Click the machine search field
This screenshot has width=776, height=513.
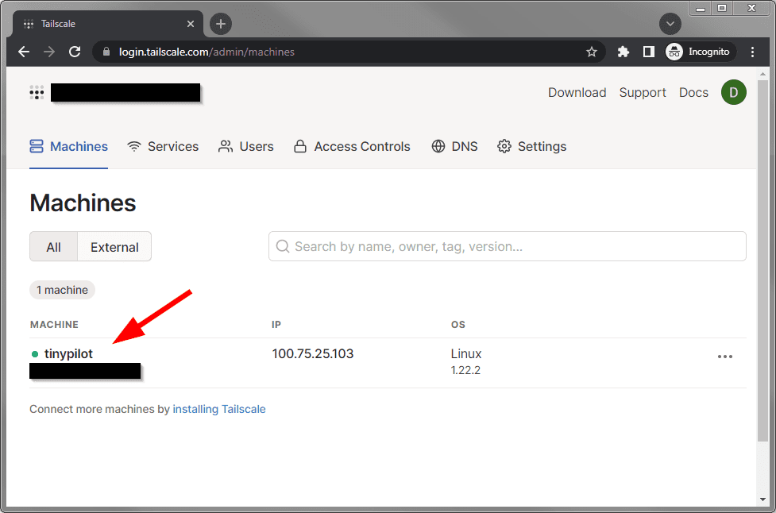pos(508,246)
